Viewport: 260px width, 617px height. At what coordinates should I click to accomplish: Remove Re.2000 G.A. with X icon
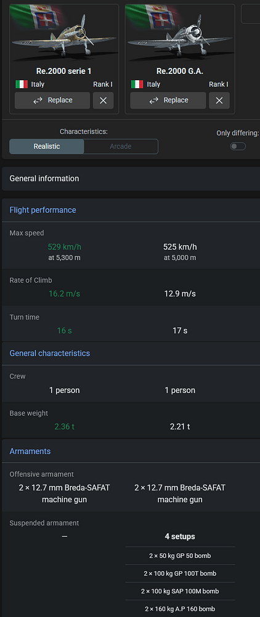coord(219,101)
